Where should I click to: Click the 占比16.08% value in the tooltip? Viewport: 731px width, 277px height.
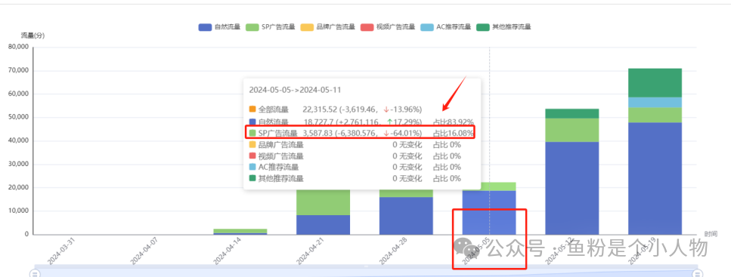click(x=454, y=133)
